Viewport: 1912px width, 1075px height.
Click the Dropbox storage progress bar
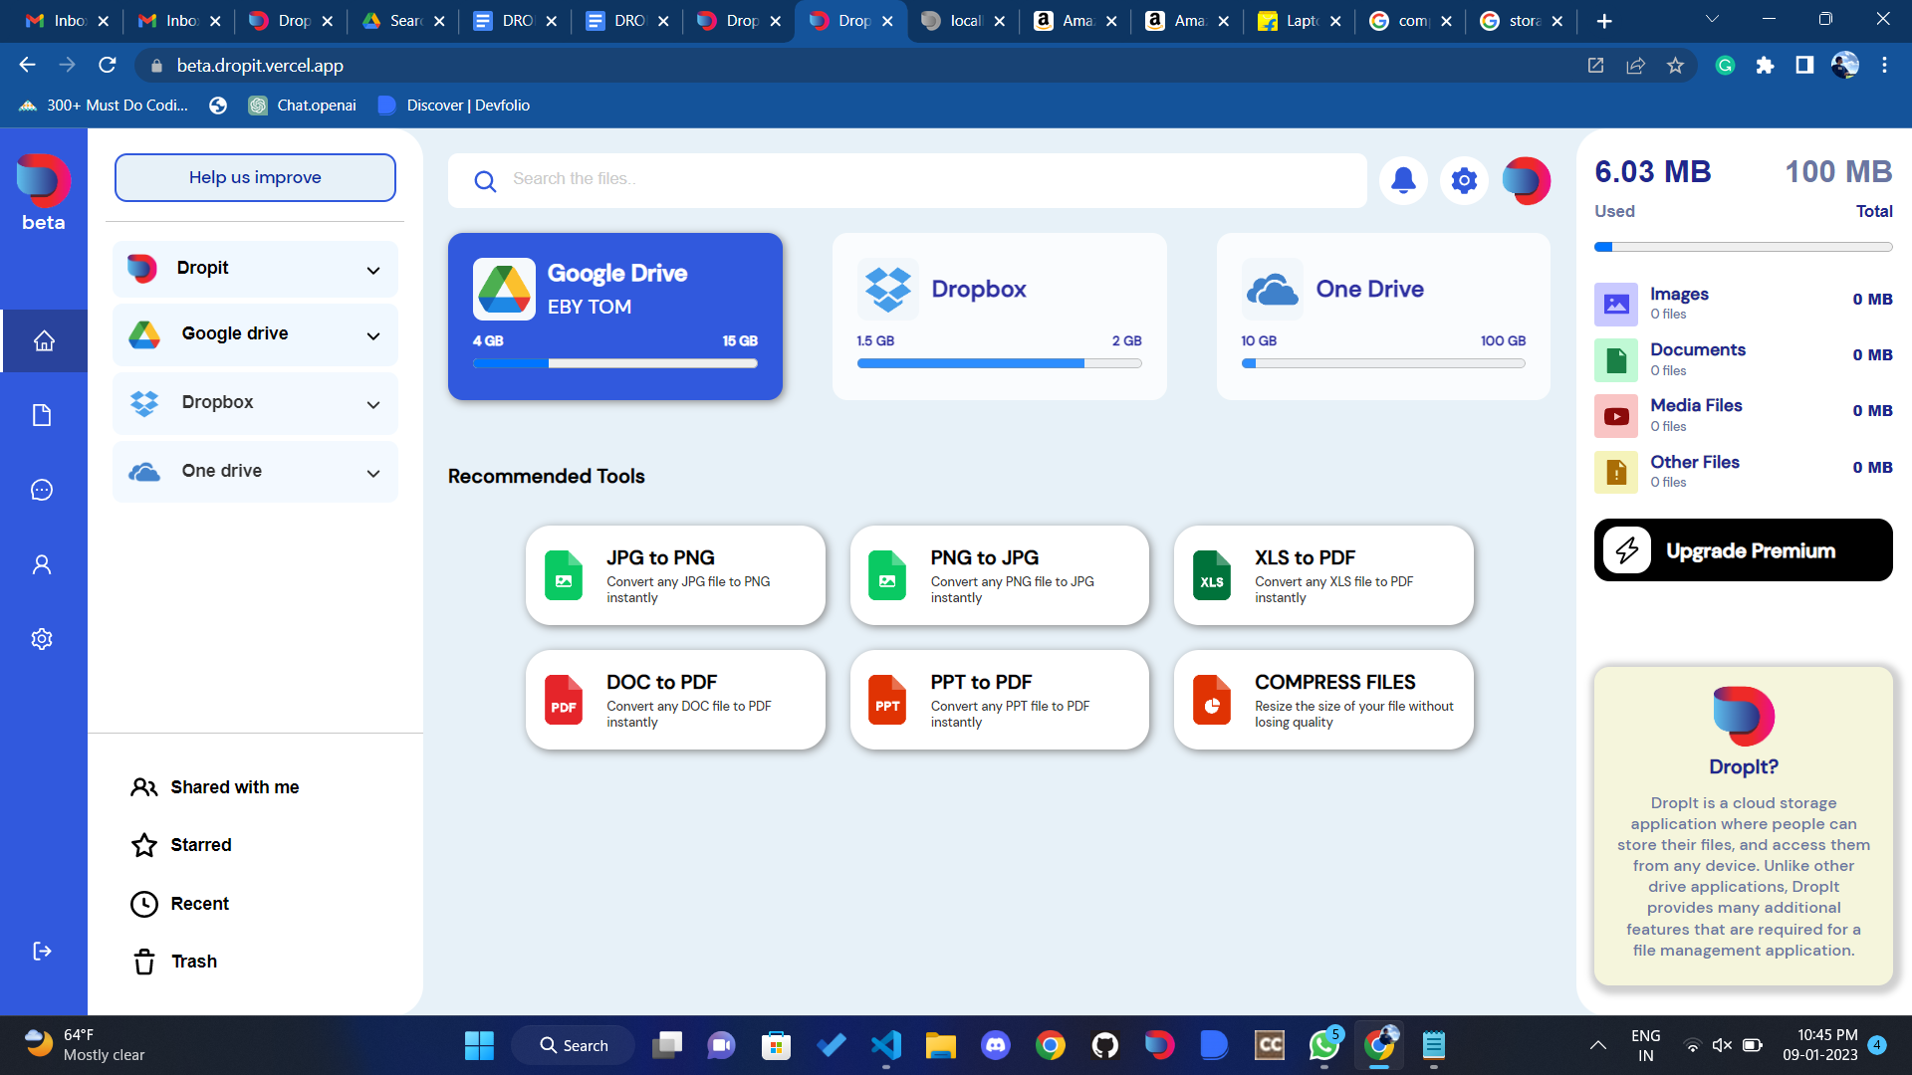point(999,364)
